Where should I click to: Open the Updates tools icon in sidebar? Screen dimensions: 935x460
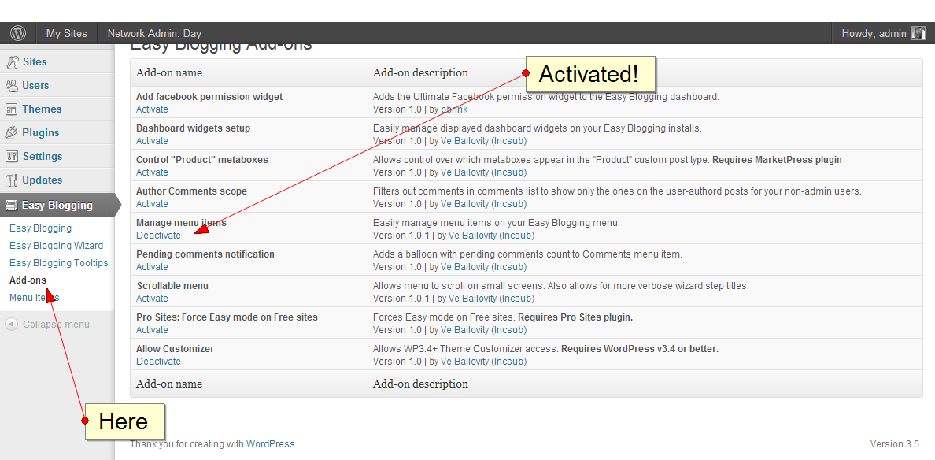point(11,180)
